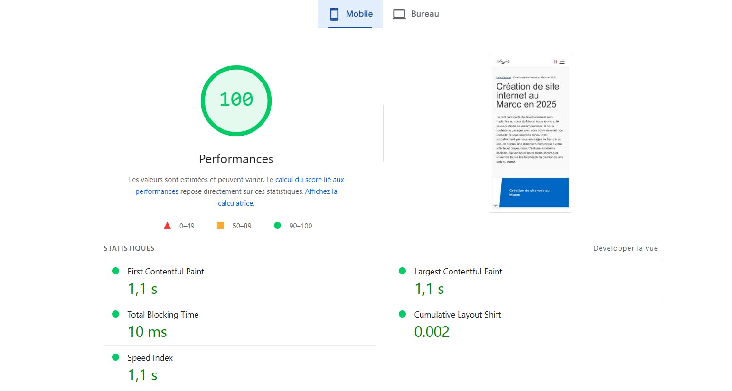Switch to the Bureau tab
This screenshot has width=732, height=391.
[416, 14]
